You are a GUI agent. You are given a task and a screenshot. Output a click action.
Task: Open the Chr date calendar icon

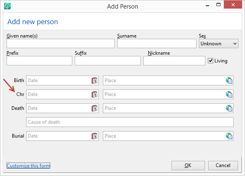tap(94, 94)
